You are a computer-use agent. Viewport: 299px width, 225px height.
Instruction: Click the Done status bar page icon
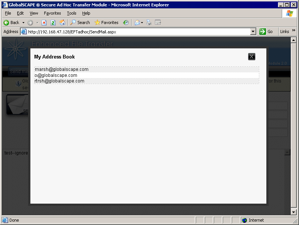[x=5, y=220]
